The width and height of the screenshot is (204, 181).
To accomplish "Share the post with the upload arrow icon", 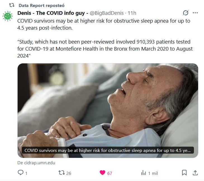I will coord(195,173).
